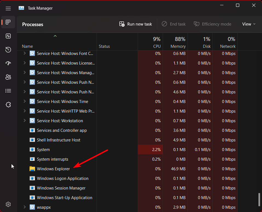Click the 46.9 MB memory value

[178, 169]
